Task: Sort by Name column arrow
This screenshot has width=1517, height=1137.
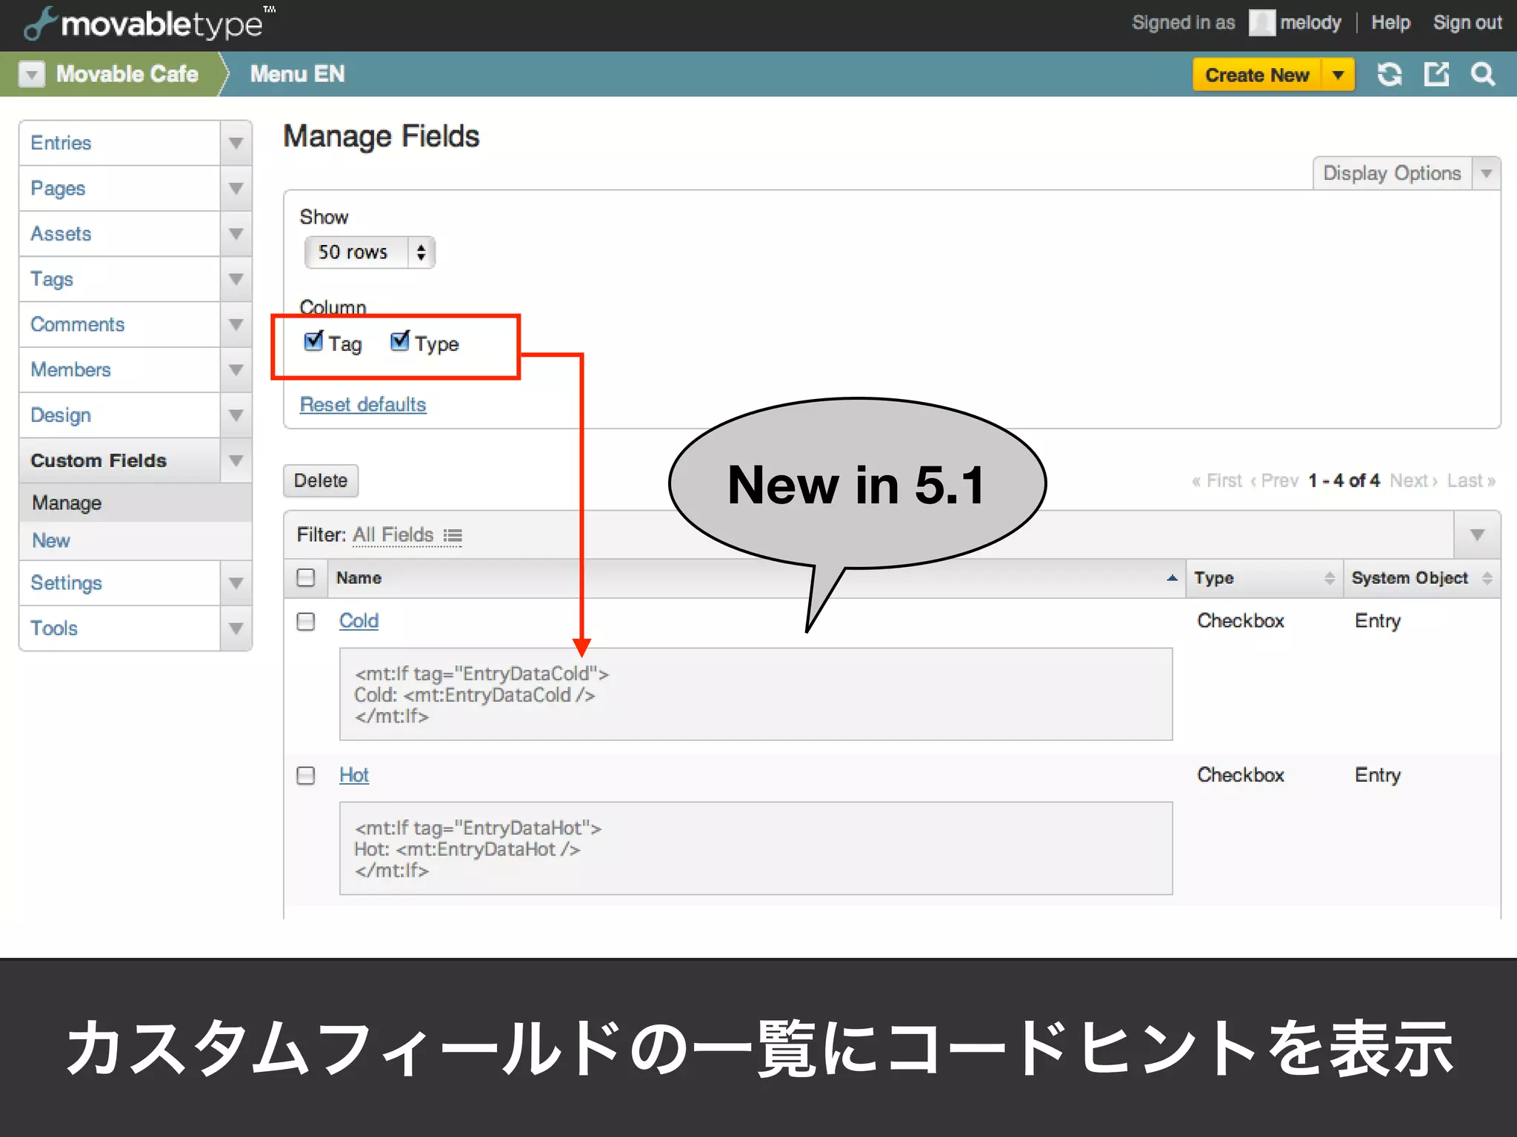Action: coord(1172,578)
